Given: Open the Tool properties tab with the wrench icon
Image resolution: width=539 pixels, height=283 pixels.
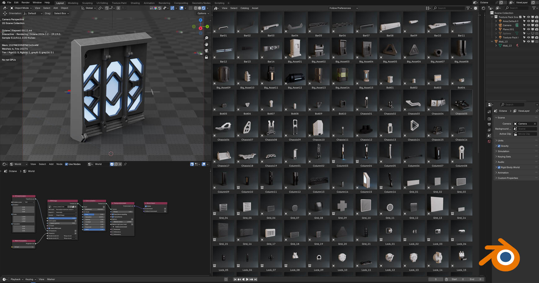Looking at the screenshot, I should [489, 111].
